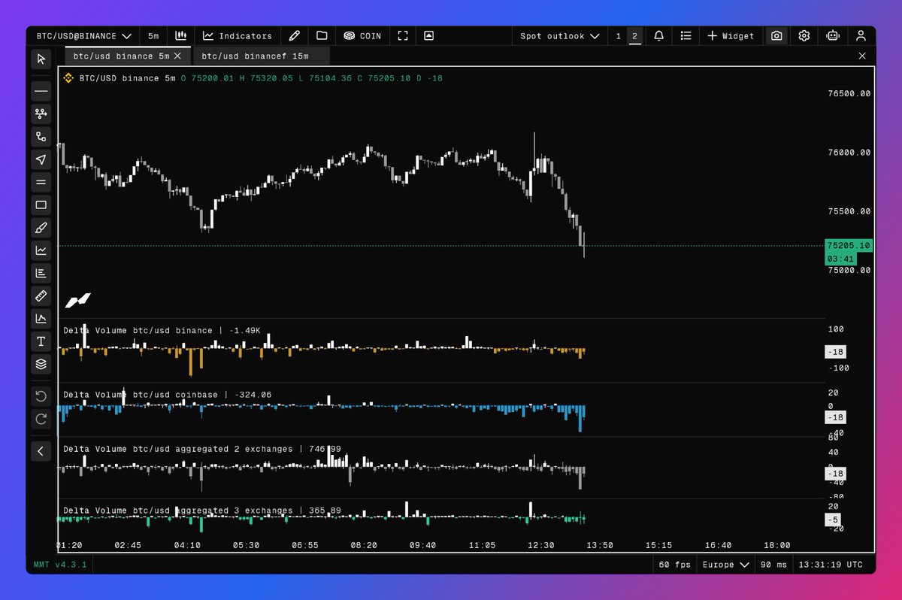Screen dimensions: 902x600
Task: Click the countdown timer 03:41 label
Action: (840, 259)
